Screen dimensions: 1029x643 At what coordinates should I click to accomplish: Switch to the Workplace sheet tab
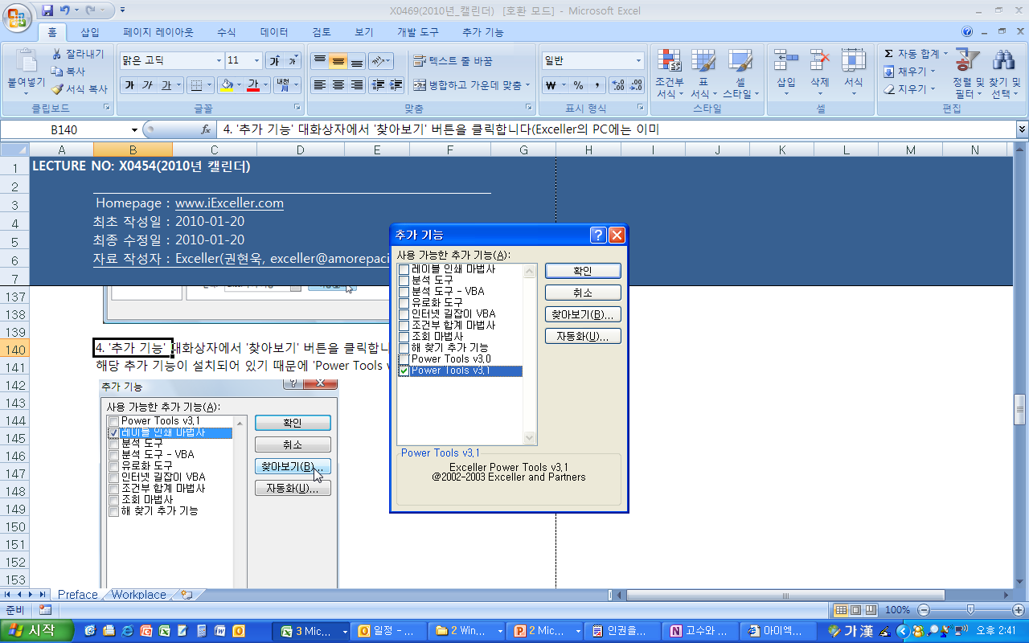click(x=138, y=595)
